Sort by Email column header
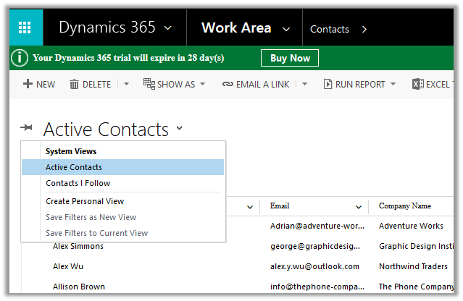 280,206
